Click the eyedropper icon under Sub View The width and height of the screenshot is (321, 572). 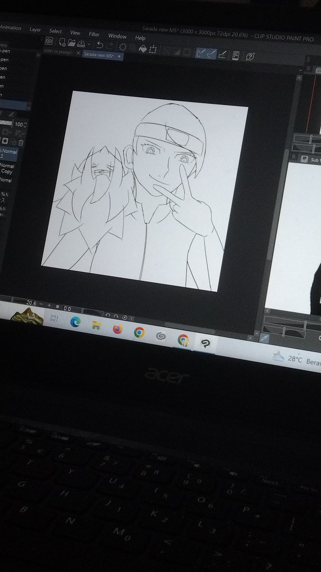tap(265, 338)
